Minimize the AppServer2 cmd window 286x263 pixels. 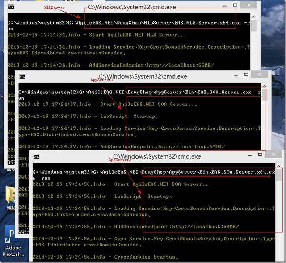250,155
